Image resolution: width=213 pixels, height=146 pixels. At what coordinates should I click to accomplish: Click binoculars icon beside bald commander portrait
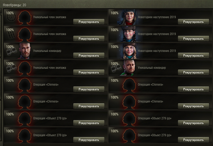coord(116,68)
